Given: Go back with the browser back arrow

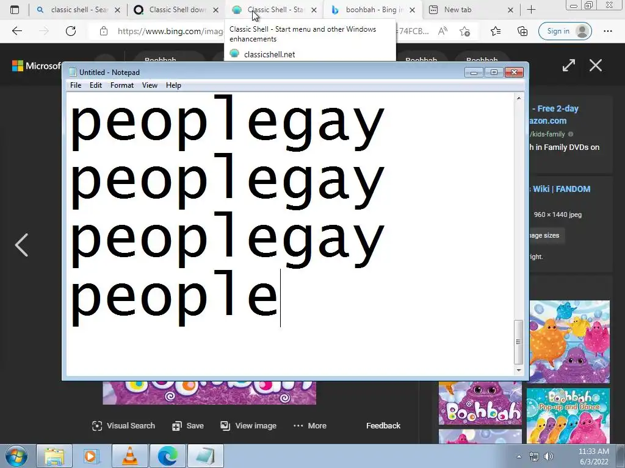Looking at the screenshot, I should 16,31.
